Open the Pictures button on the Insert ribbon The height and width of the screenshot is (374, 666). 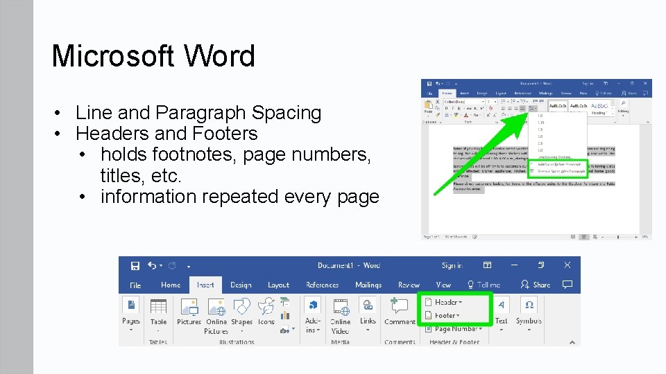click(x=189, y=312)
